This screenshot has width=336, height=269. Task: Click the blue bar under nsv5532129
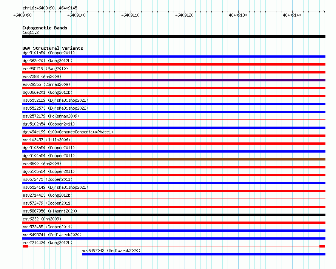pos(174,104)
